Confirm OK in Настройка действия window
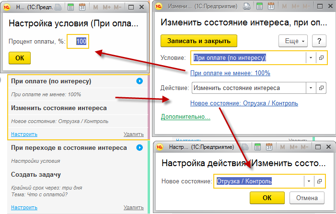This screenshot has height=214, width=336. coord(267,198)
